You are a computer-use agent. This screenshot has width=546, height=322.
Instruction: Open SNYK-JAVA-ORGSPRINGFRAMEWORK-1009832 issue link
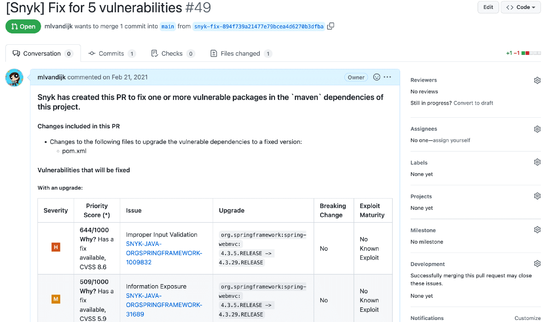point(164,253)
